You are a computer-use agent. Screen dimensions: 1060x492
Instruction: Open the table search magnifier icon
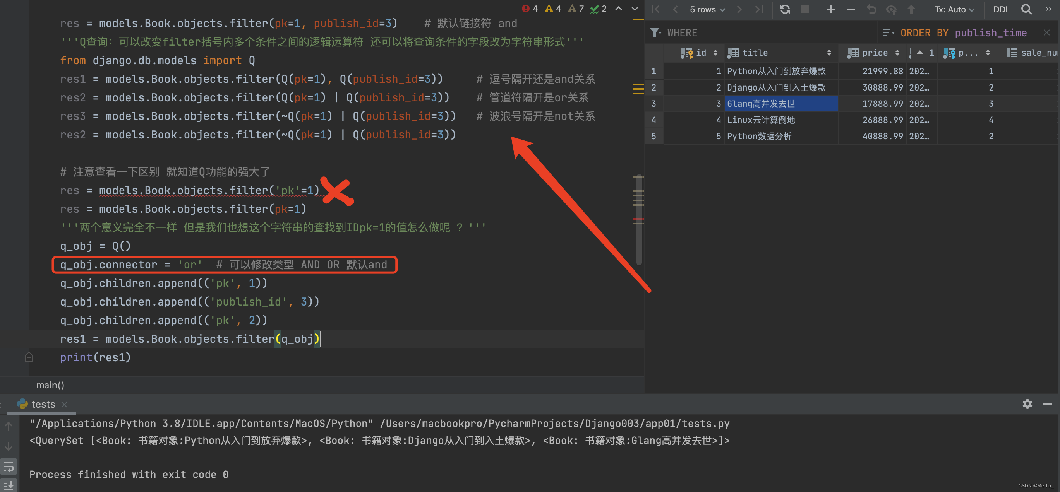click(1026, 9)
